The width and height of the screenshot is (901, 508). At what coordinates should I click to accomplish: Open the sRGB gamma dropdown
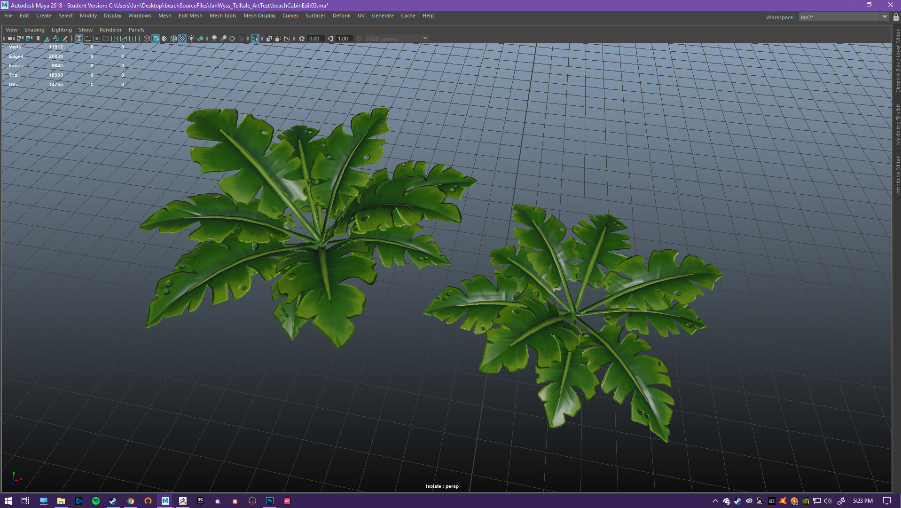425,39
